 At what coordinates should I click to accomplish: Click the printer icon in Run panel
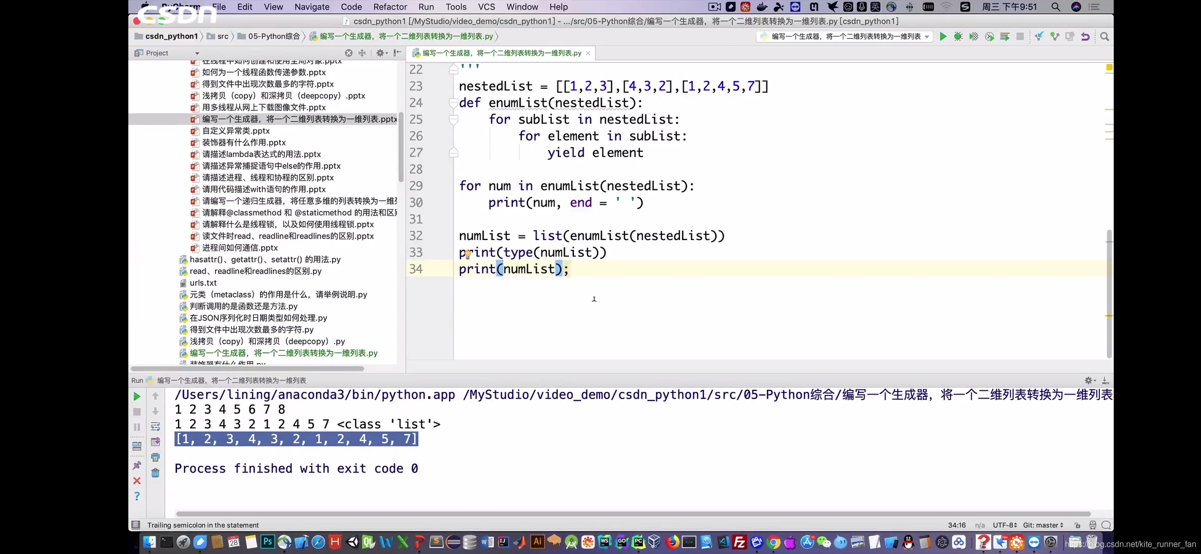click(x=156, y=457)
